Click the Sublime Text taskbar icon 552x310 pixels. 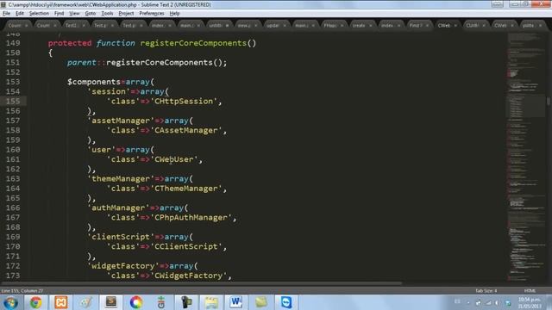(111, 302)
